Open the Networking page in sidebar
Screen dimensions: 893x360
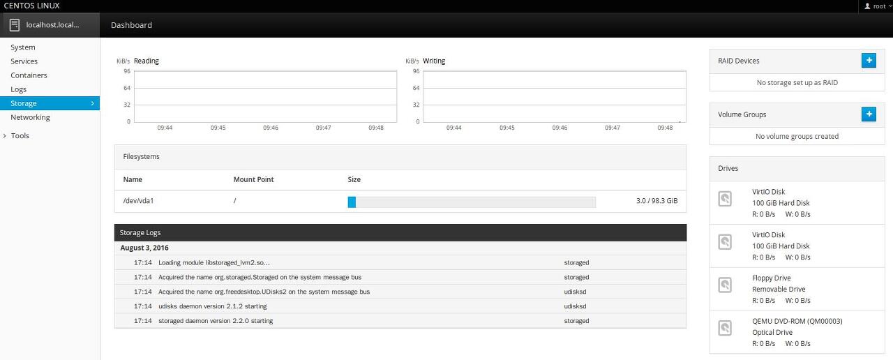coord(30,117)
